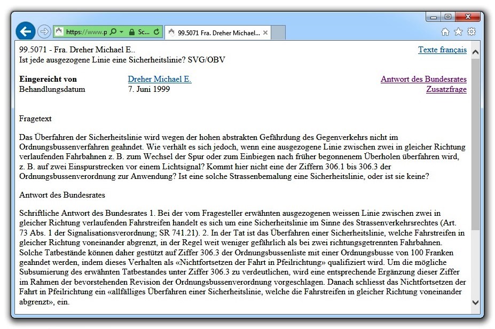Viewport: 495px width, 329px height.
Task: Close the browser window
Action: (x=468, y=17)
